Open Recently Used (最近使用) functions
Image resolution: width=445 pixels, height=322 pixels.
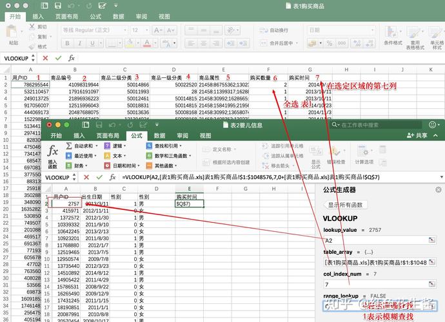pyautogui.click(x=81, y=156)
